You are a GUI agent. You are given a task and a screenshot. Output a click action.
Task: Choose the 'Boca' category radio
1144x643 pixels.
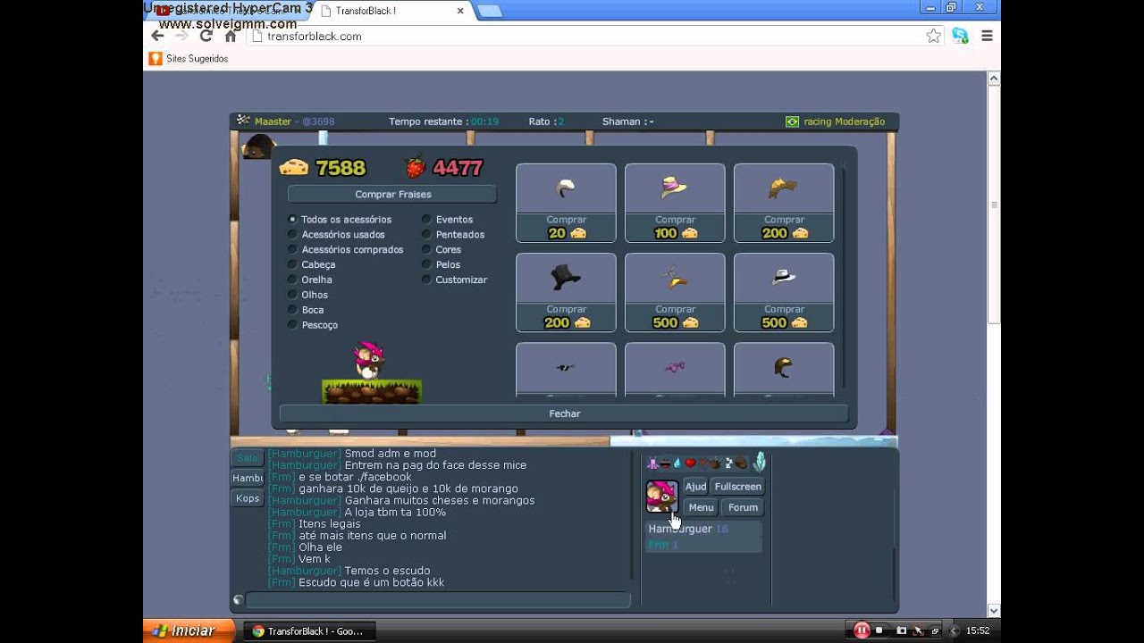[x=292, y=310]
